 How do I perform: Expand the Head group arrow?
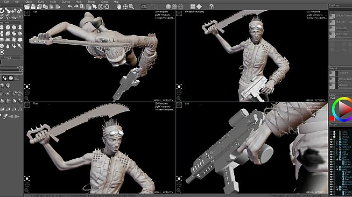tap(337, 142)
